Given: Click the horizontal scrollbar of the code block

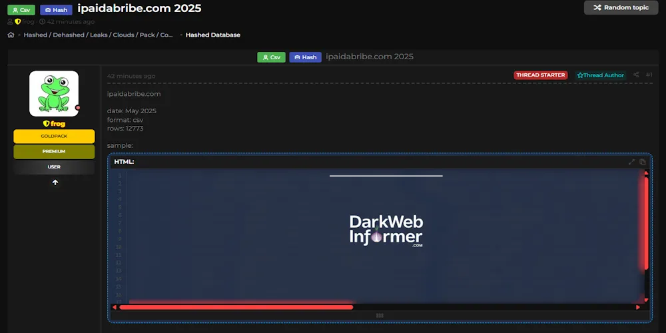Looking at the screenshot, I should tap(236, 307).
